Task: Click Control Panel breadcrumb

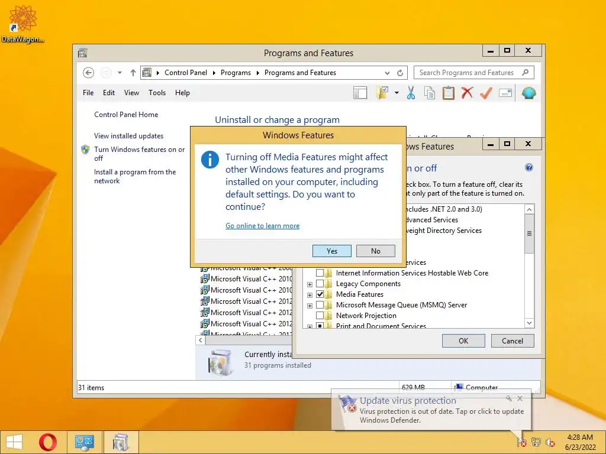Action: coord(185,73)
